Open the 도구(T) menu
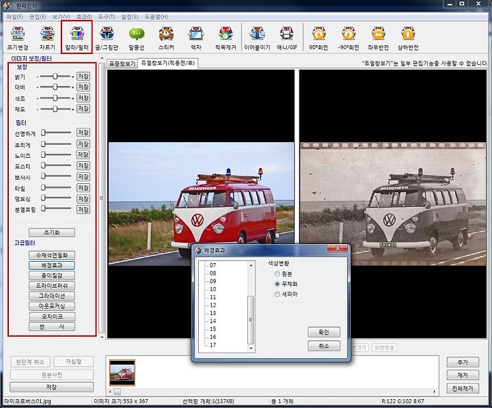Viewport: 492px width, 408px height. click(x=107, y=16)
